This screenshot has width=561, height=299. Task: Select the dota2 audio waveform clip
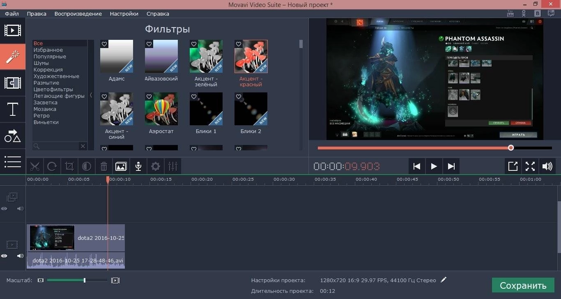76,261
